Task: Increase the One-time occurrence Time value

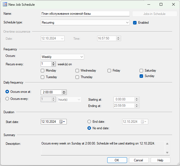Action: pos(118,37)
